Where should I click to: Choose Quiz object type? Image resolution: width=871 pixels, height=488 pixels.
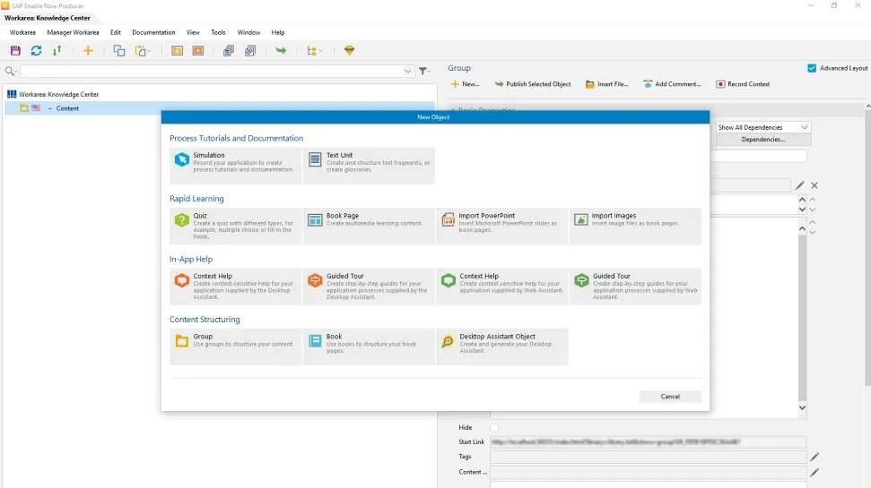click(236, 226)
